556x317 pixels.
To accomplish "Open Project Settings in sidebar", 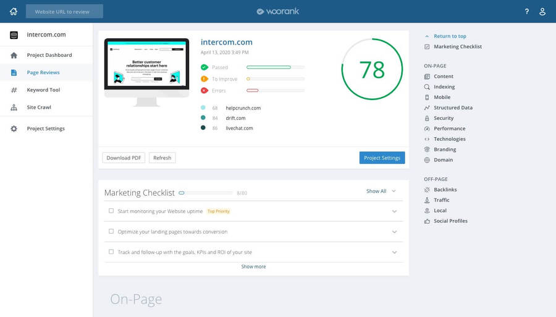I will click(x=46, y=129).
